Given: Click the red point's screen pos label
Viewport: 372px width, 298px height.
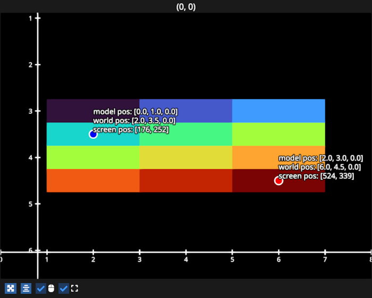Looking at the screenshot, I should [x=316, y=176].
